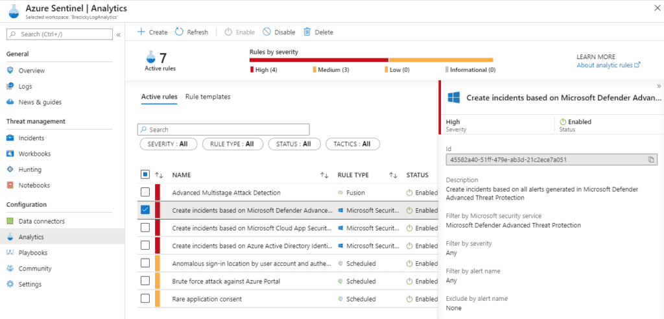Viewport: 664px width, 319px height.
Task: Click the High (4) severity legend
Action: [263, 70]
